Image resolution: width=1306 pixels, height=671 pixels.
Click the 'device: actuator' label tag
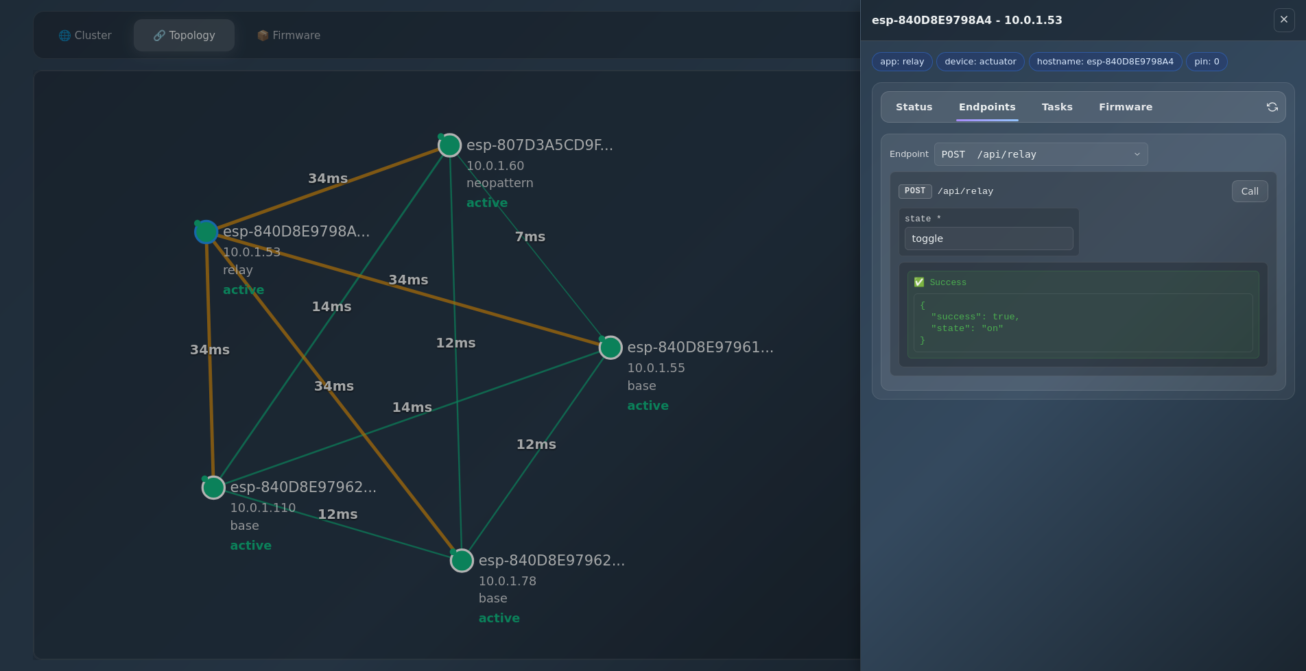tap(979, 62)
